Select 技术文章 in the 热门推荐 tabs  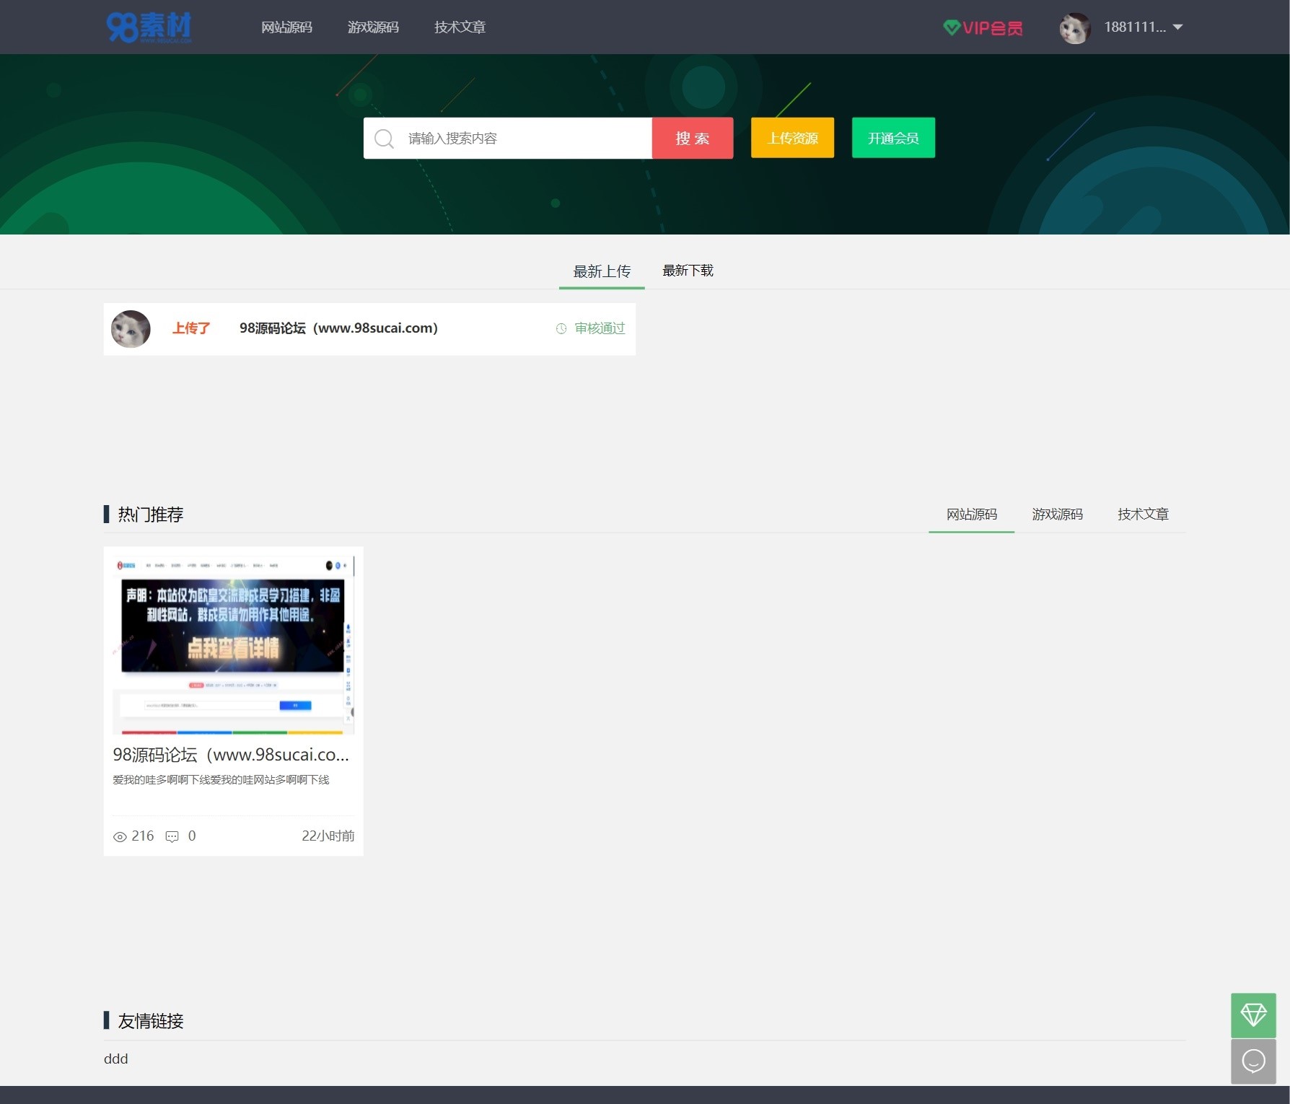pyautogui.click(x=1144, y=514)
